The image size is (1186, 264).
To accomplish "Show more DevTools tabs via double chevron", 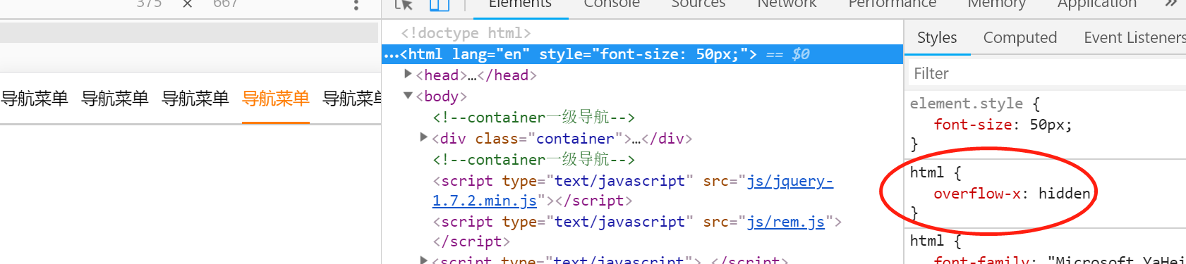I will [x=1171, y=4].
